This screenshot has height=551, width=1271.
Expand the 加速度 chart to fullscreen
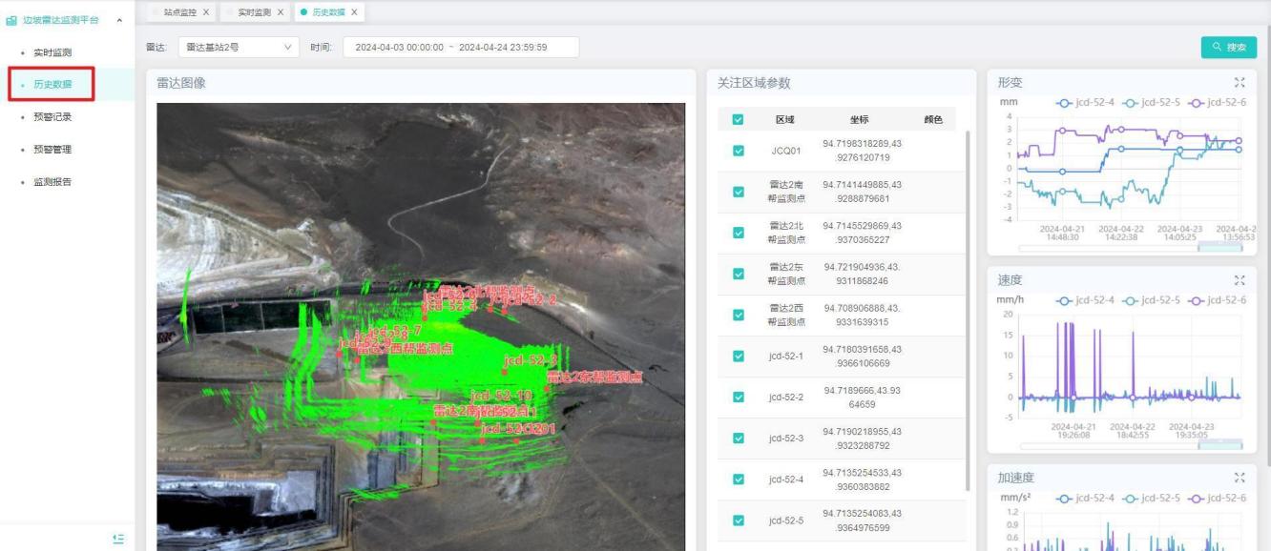click(1240, 478)
